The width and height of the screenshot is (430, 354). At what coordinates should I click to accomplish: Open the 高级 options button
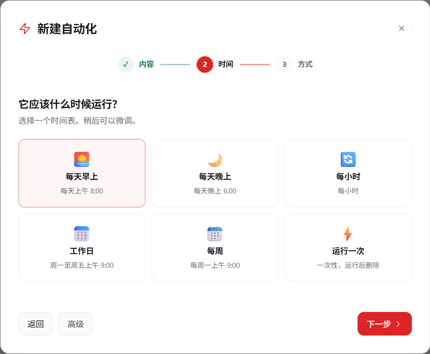point(75,324)
